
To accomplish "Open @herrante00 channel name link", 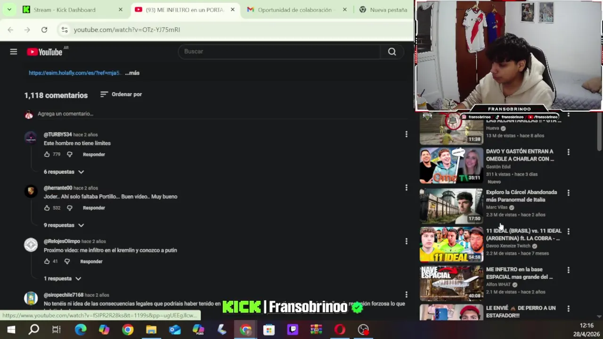I will tap(58, 188).
